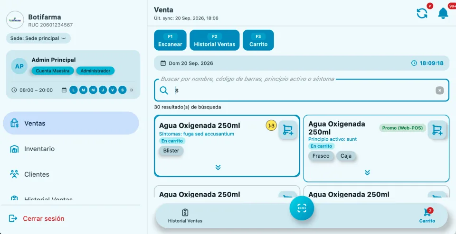Viewport: 456px width, 234px height.
Task: Click the F2 Historial Ventas button
Action: [215, 40]
